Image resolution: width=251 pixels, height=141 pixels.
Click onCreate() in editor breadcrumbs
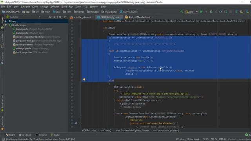(x=106, y=130)
